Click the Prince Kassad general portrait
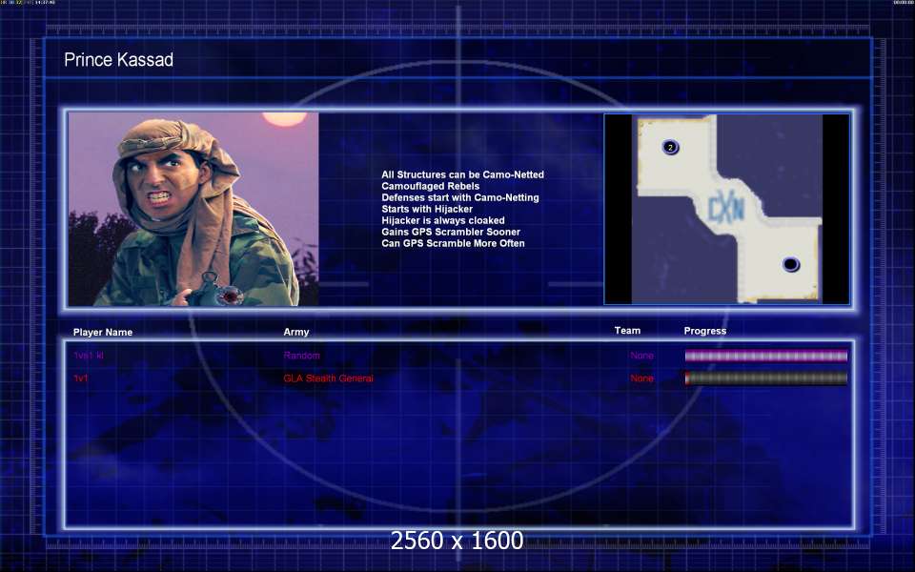This screenshot has width=915, height=572. (x=193, y=209)
